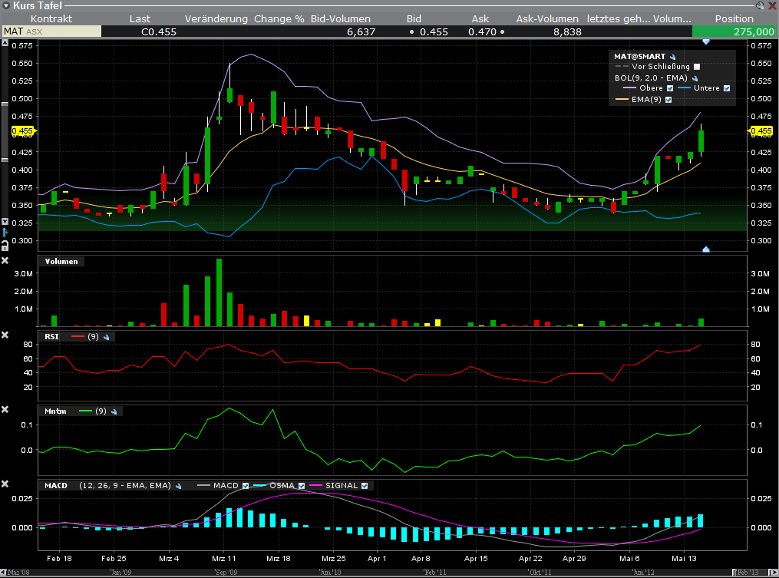Click the RSI indicator settings wrench
779x578 pixels.
pyautogui.click(x=107, y=336)
